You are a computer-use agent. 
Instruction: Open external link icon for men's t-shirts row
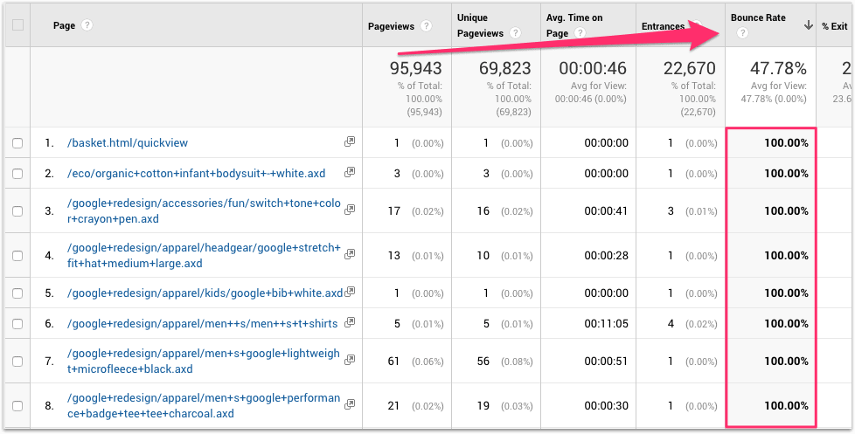350,323
